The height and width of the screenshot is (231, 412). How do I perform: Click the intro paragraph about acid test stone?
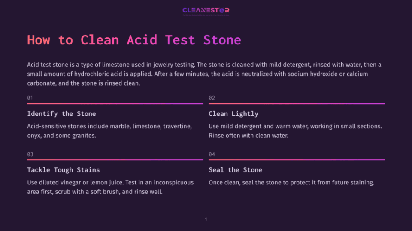pos(204,74)
